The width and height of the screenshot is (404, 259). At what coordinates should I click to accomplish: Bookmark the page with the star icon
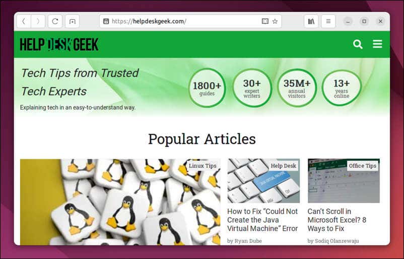click(x=275, y=21)
